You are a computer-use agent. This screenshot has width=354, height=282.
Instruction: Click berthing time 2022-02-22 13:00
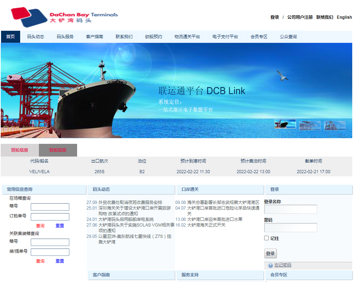[253, 172]
